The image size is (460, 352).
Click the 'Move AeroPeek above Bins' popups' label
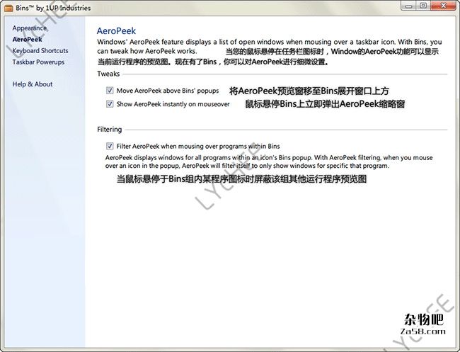click(168, 91)
